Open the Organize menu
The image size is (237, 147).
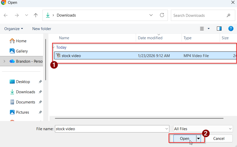point(14,29)
